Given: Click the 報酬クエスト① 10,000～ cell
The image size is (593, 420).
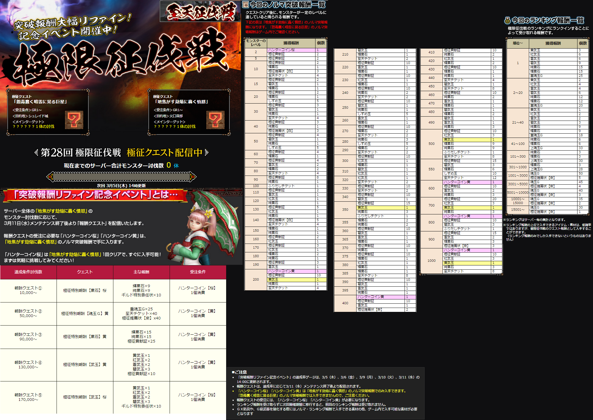Looking at the screenshot, I should [x=28, y=290].
